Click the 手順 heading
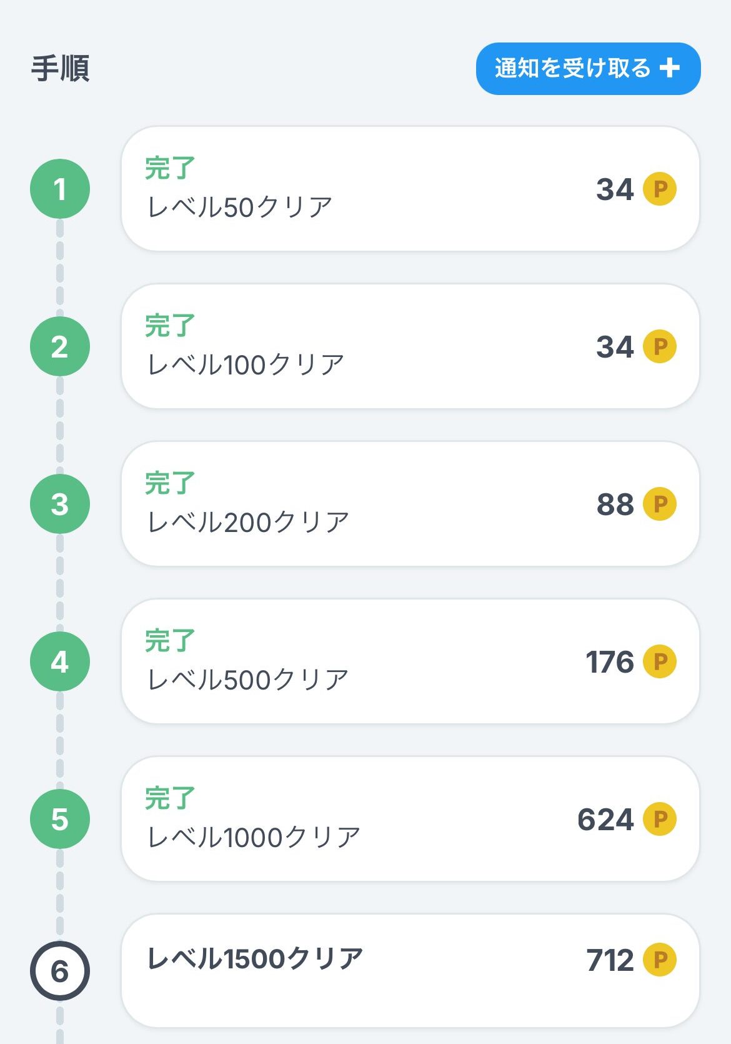 pyautogui.click(x=61, y=69)
